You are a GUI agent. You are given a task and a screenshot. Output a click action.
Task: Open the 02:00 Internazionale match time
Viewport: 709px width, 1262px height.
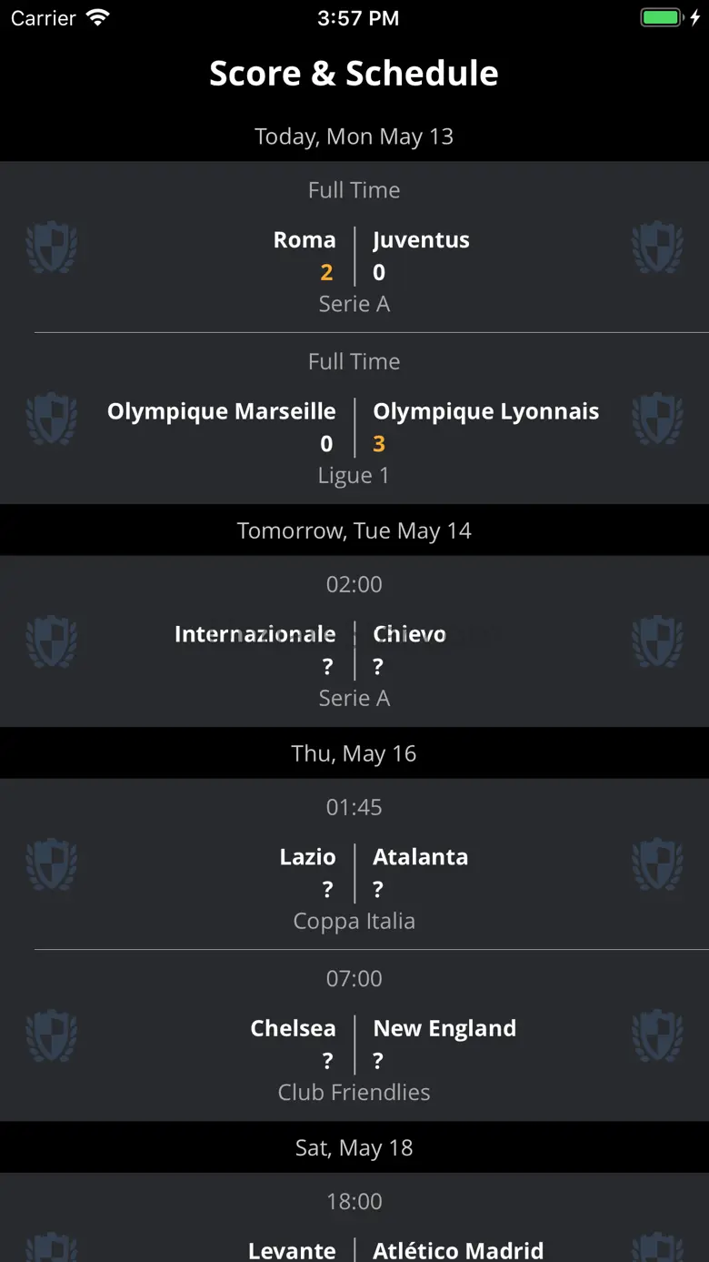point(354,584)
